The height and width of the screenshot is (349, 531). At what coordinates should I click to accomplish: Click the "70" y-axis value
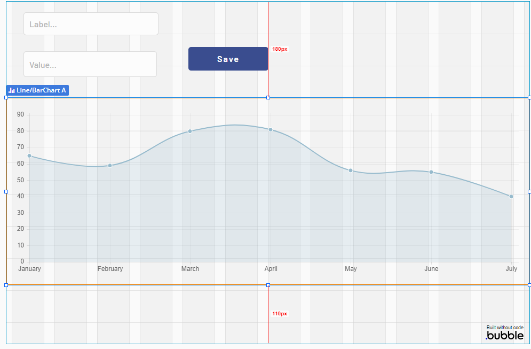[21, 147]
